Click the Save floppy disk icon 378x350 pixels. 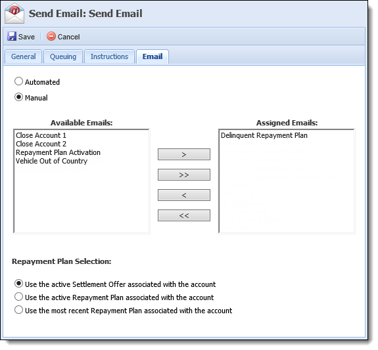point(12,37)
